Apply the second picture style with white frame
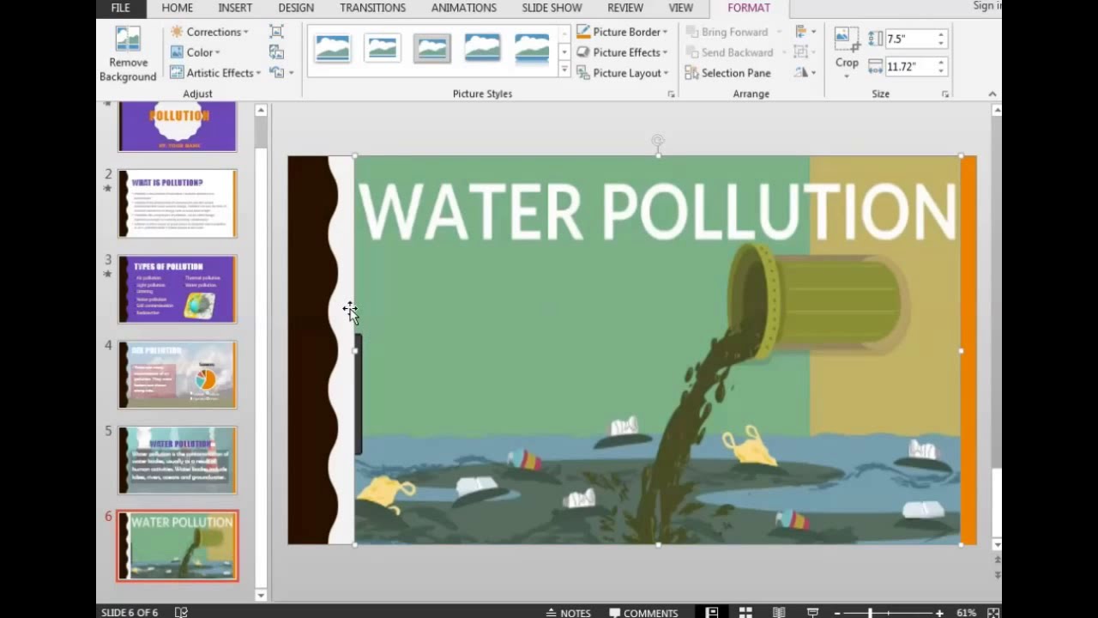Screen dimensions: 1098x618 pos(383,48)
